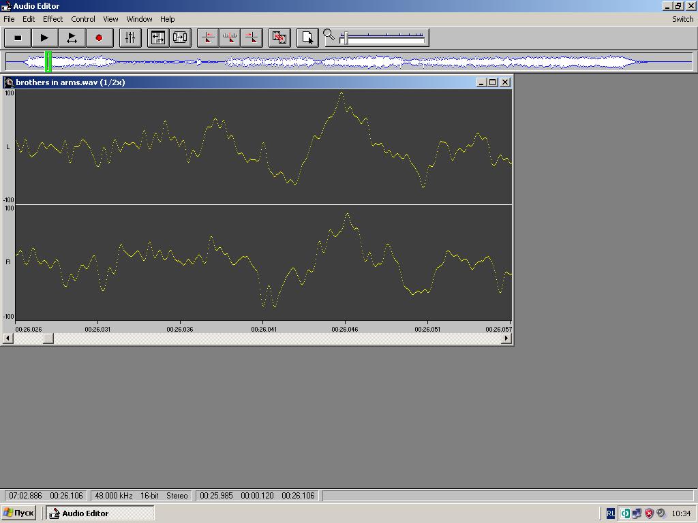This screenshot has width=698, height=523.
Task: Click the Switch button in menu bar
Action: (682, 19)
